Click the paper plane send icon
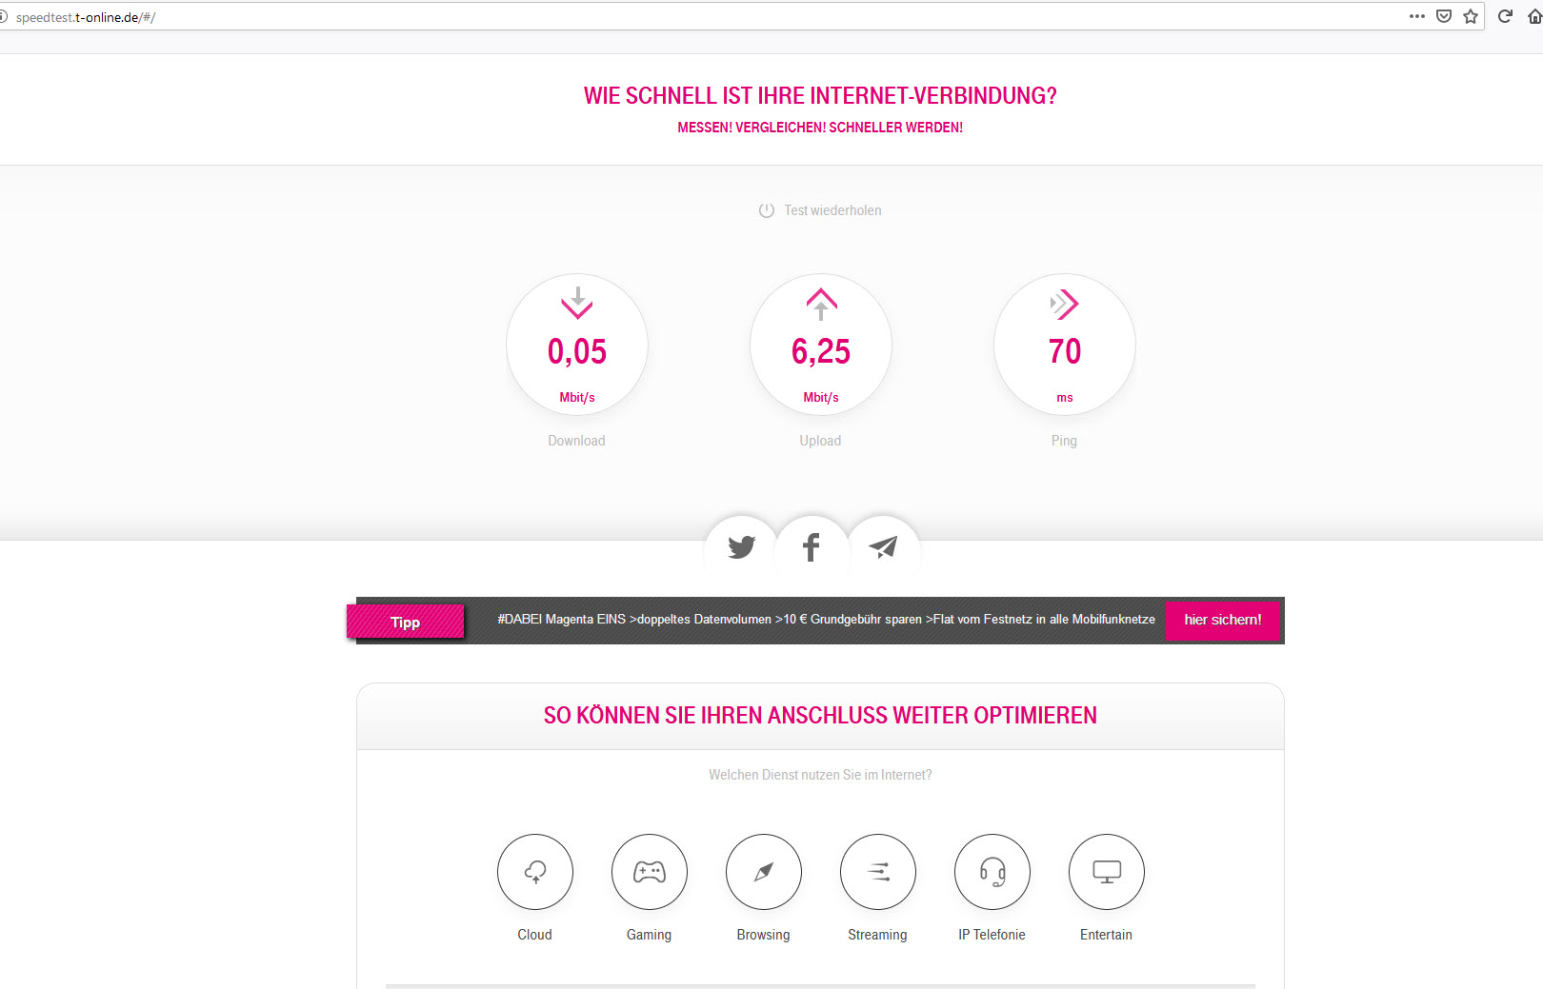Image resolution: width=1543 pixels, height=989 pixels. pos(883,547)
